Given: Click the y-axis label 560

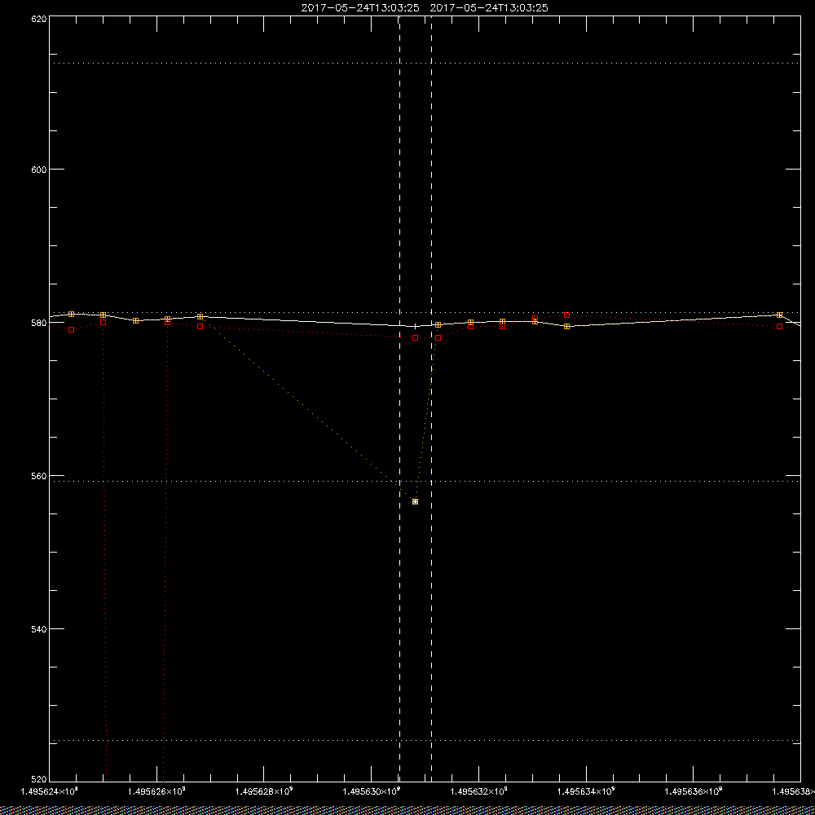Looking at the screenshot, I should click(39, 476).
